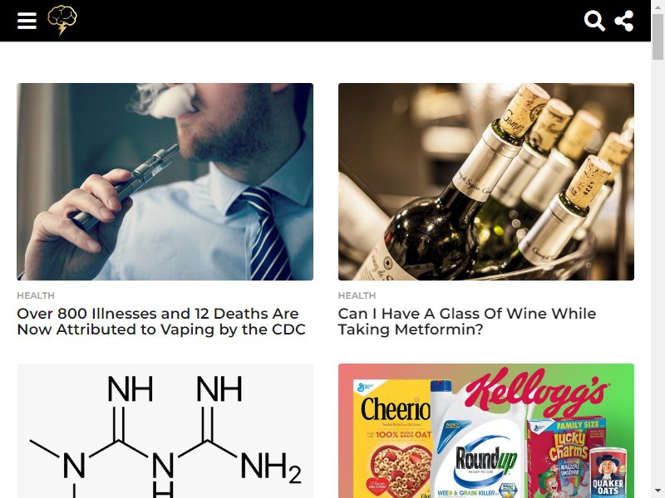The width and height of the screenshot is (665, 498).
Task: Open the wine bottles article image
Action: click(486, 182)
